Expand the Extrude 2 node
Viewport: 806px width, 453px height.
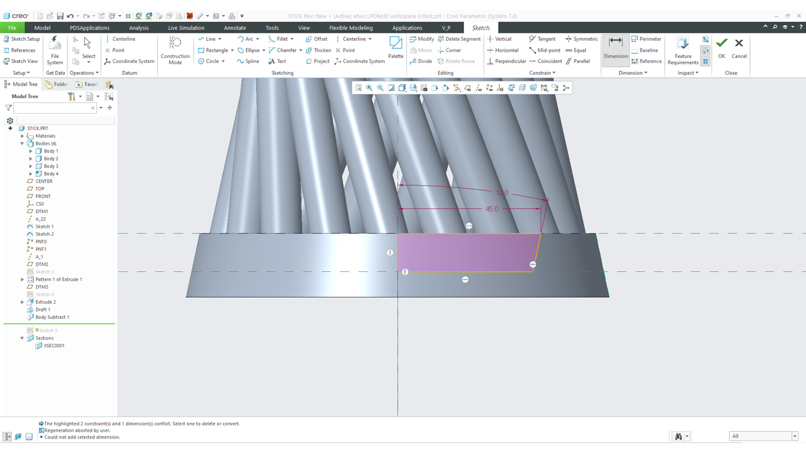(x=23, y=302)
